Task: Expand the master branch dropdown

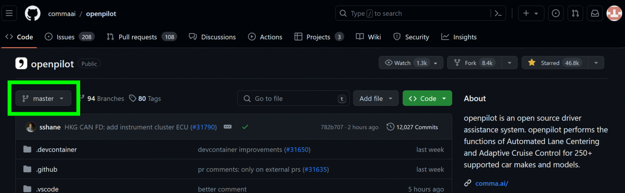Action: [44, 99]
